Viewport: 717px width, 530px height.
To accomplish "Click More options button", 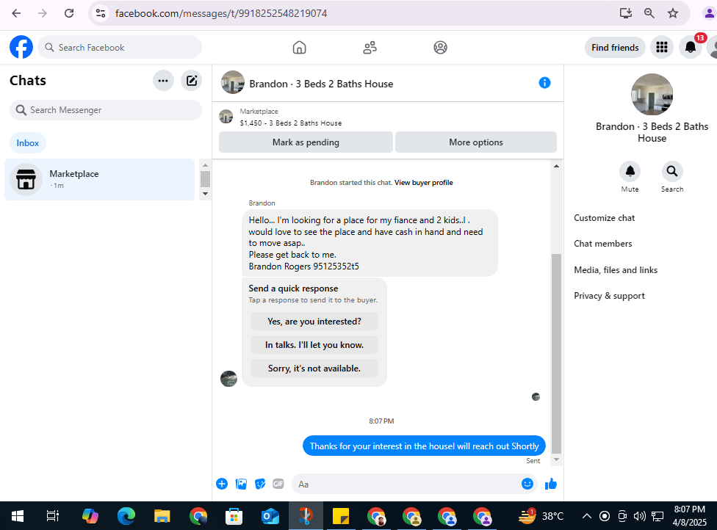I will (x=475, y=142).
